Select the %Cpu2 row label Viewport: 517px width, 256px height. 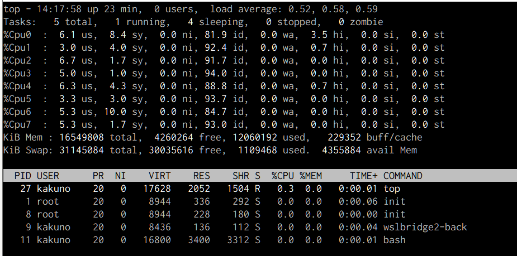point(17,60)
